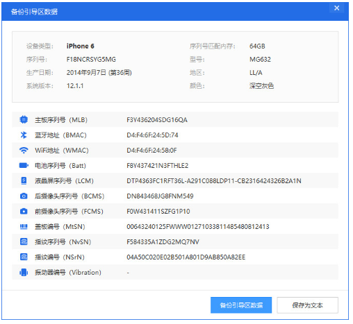Click label 电池序列号 (Batt)
This screenshot has width=353, height=324.
[x=60, y=166]
